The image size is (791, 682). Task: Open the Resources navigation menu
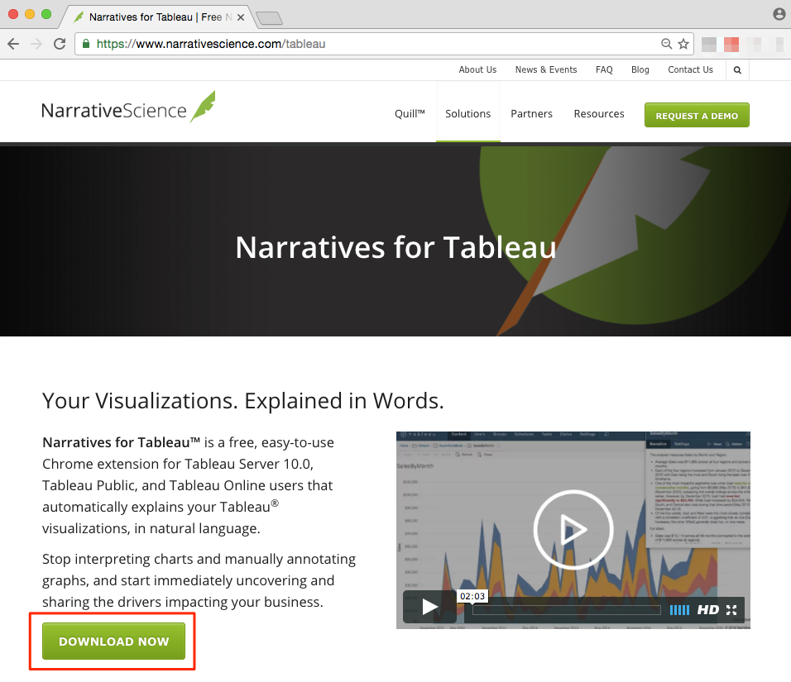tap(598, 113)
